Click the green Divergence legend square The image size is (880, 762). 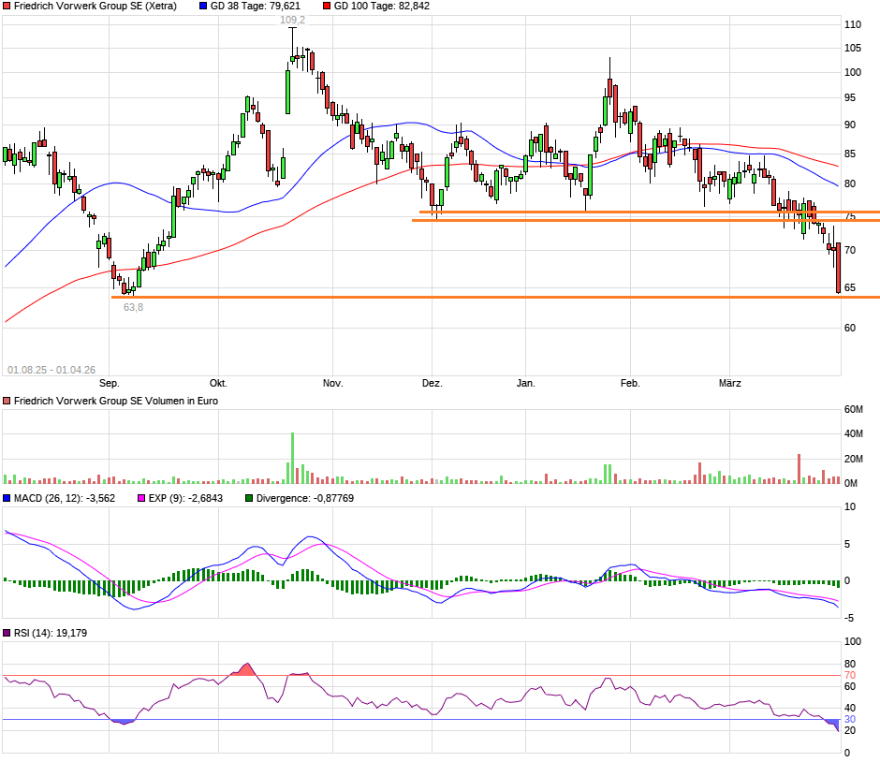[x=249, y=499]
